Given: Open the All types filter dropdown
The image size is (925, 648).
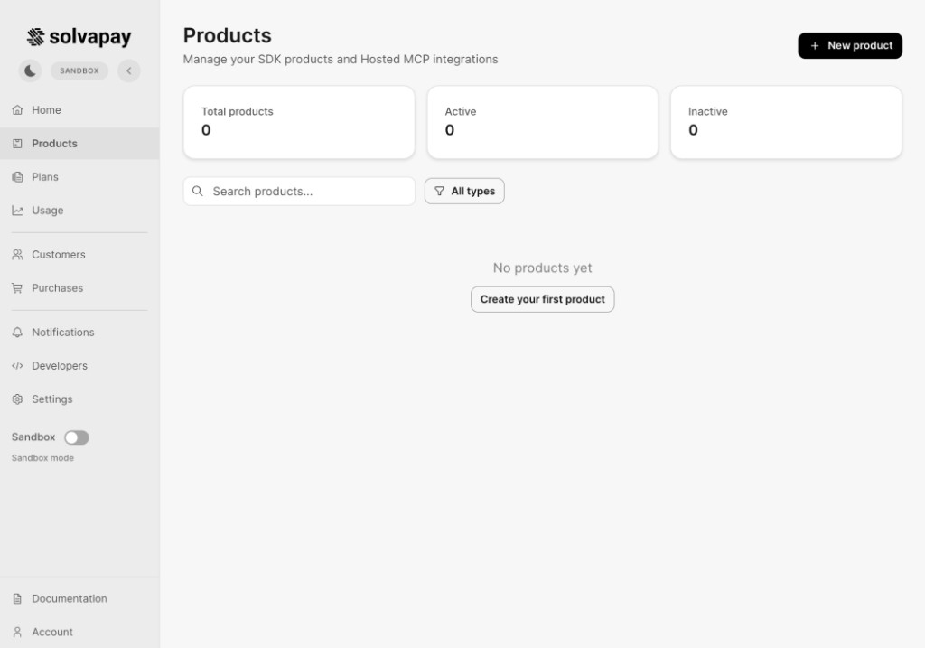Looking at the screenshot, I should (x=464, y=191).
